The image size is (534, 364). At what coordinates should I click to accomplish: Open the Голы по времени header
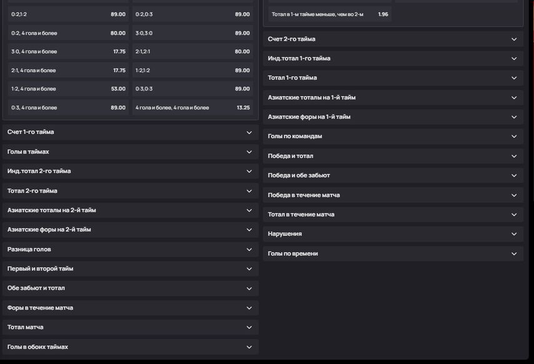pos(393,253)
